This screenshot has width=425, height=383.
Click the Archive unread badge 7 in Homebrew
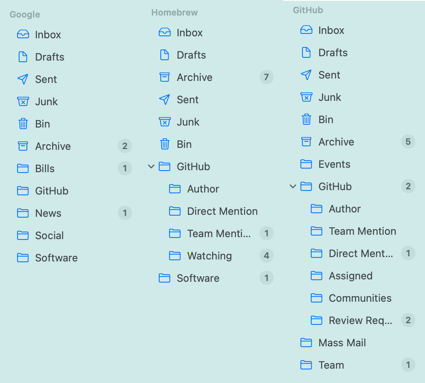(x=267, y=77)
